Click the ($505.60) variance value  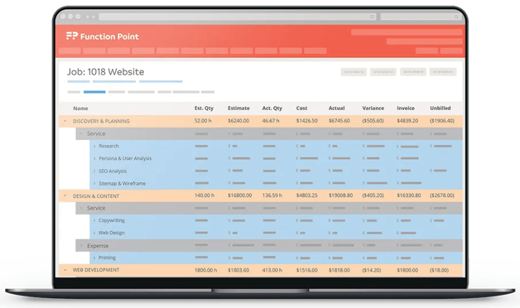373,121
